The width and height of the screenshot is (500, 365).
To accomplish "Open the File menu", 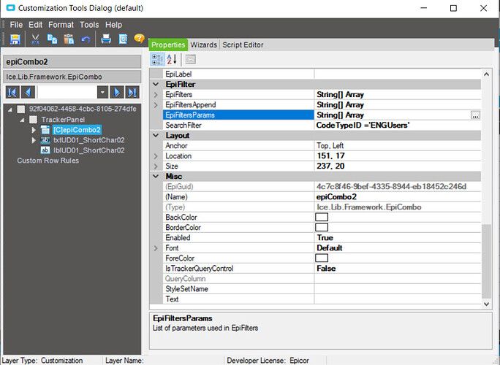I will [16, 25].
